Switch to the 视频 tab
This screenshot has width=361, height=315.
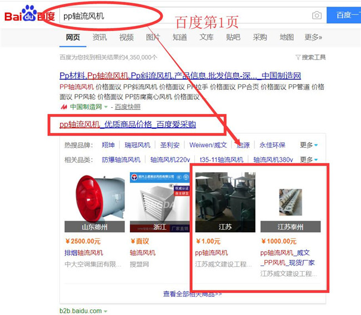(x=127, y=37)
